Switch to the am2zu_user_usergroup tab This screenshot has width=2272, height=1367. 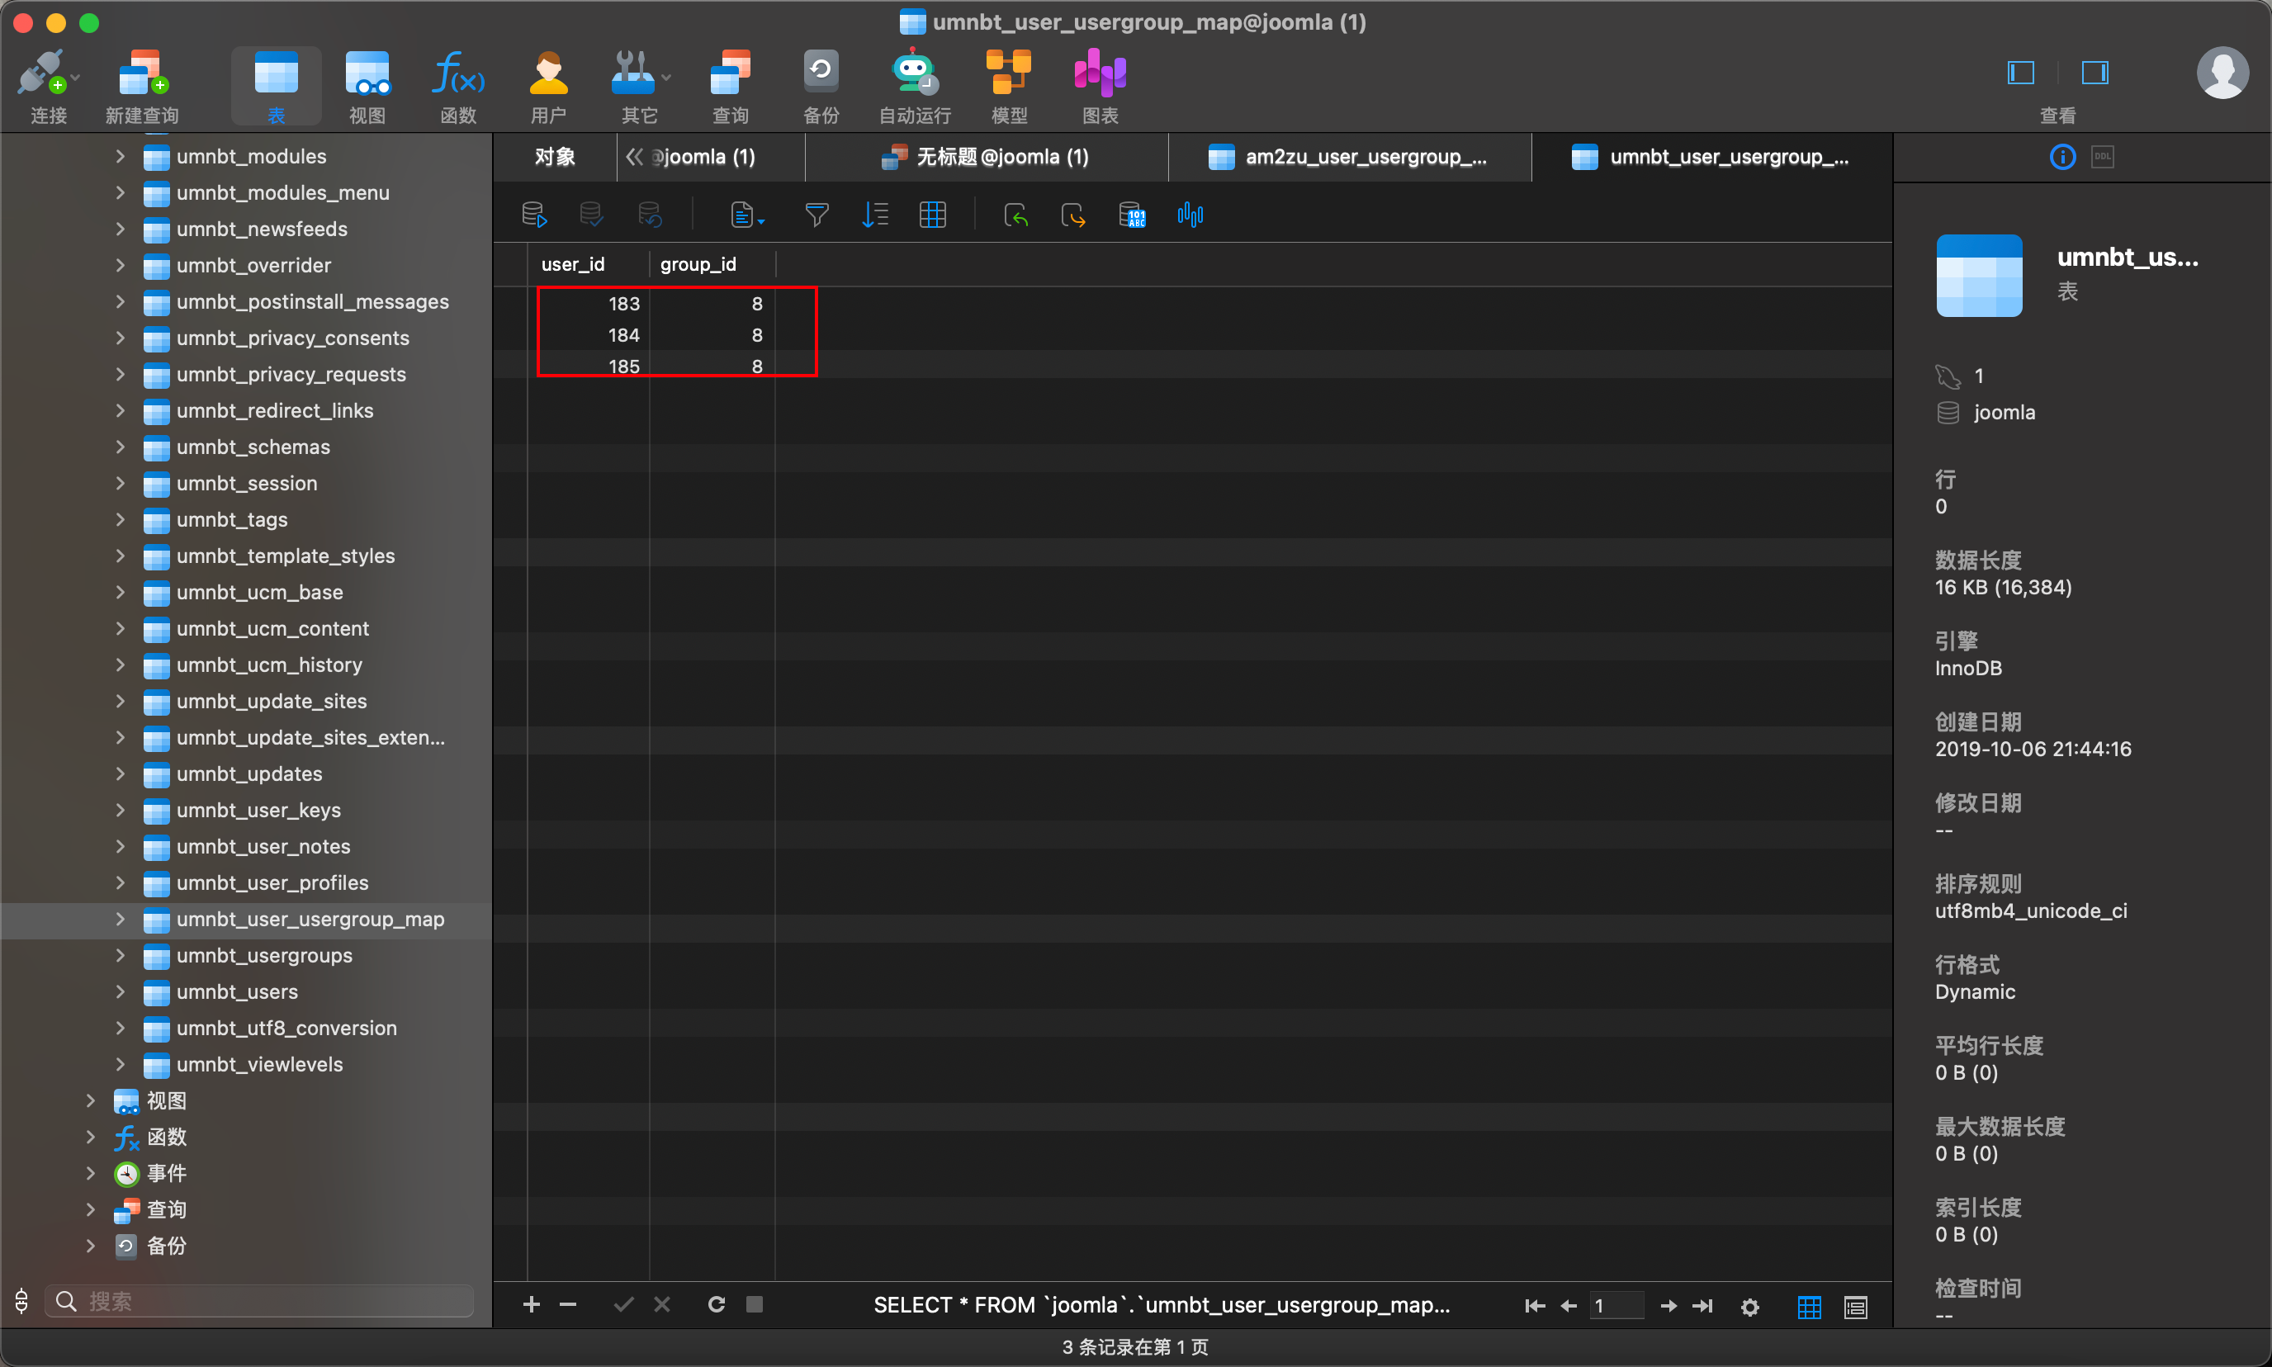point(1350,157)
